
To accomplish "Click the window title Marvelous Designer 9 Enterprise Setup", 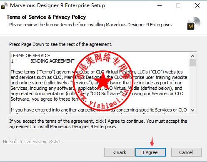I will [57, 5].
